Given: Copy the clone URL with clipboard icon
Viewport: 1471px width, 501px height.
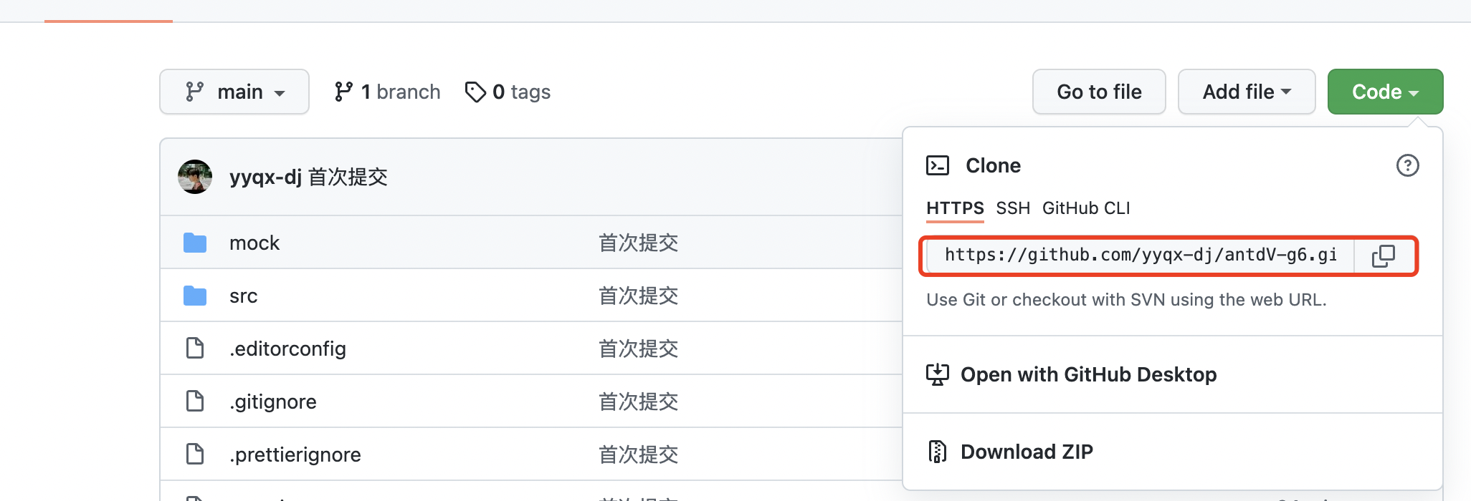Looking at the screenshot, I should tap(1384, 256).
